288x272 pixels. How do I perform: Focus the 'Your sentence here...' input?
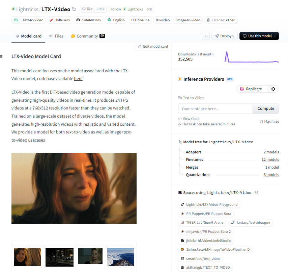[x=215, y=108]
